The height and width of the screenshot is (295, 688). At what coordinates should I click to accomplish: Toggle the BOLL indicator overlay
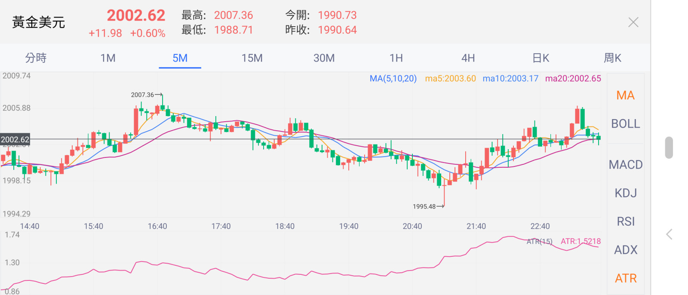(x=625, y=124)
